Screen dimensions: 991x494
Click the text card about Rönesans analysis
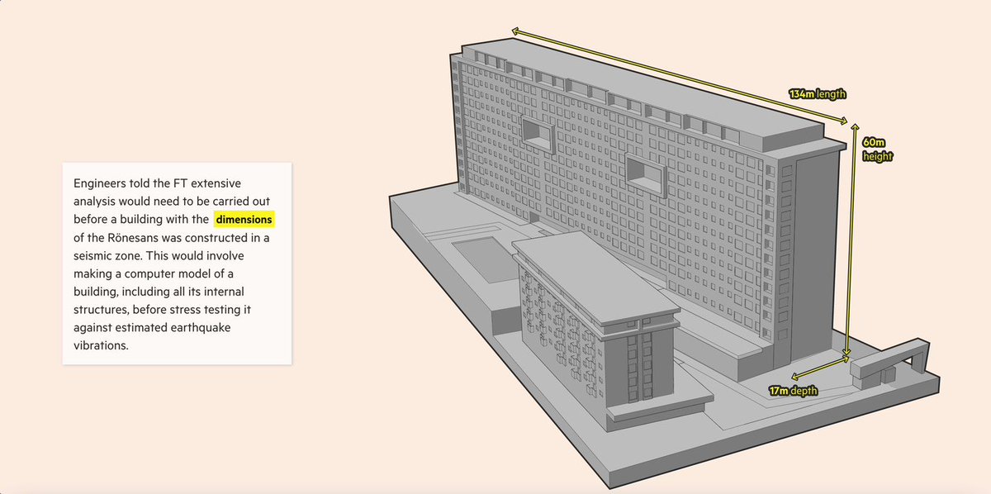[178, 263]
